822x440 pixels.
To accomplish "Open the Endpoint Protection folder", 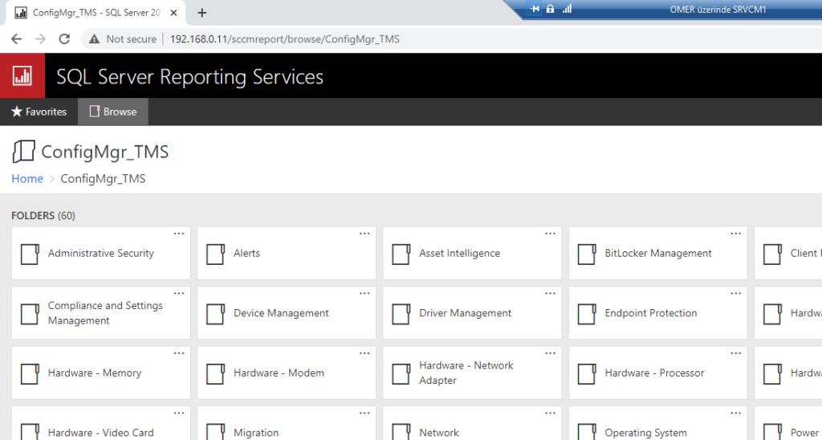I will (x=657, y=312).
